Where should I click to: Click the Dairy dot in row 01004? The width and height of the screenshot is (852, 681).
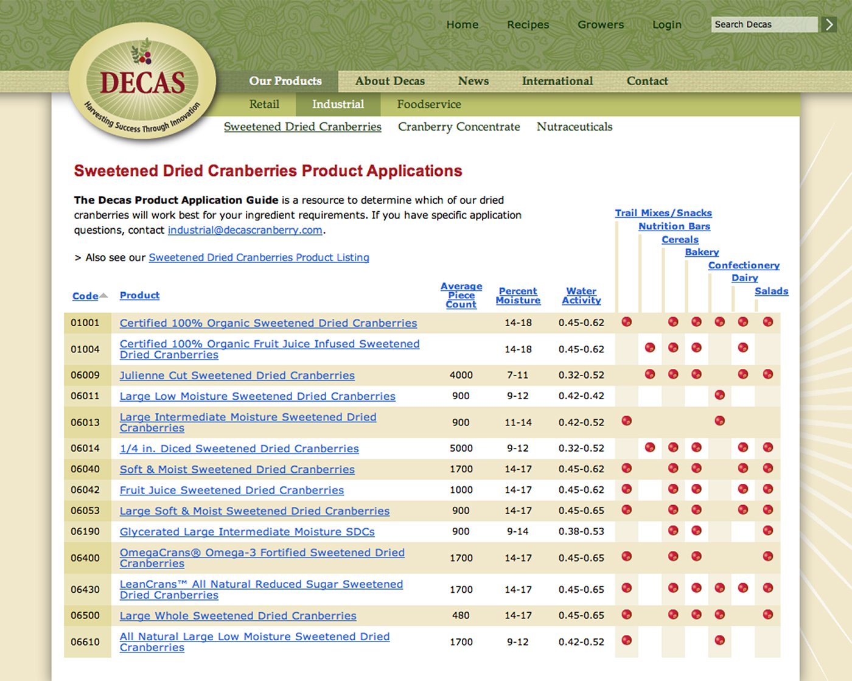[x=743, y=347]
